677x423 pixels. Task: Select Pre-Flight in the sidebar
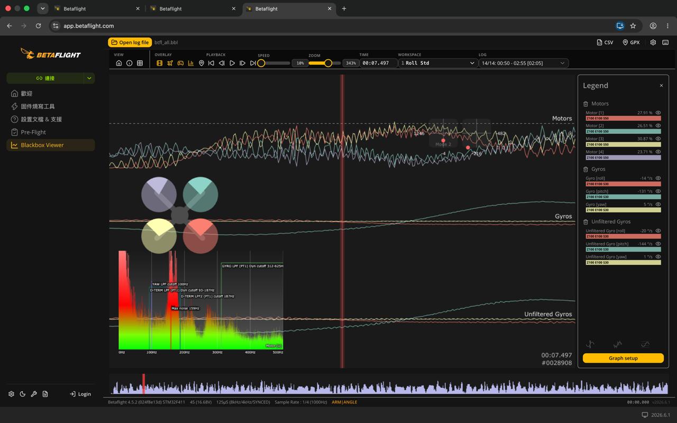pyautogui.click(x=51, y=132)
